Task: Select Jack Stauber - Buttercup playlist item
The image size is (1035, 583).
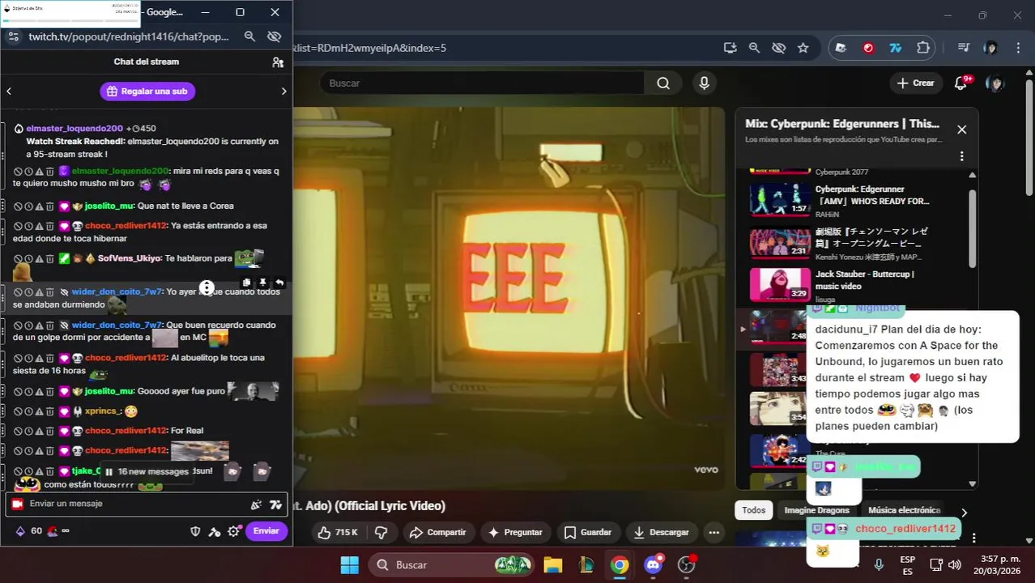Action: point(858,283)
